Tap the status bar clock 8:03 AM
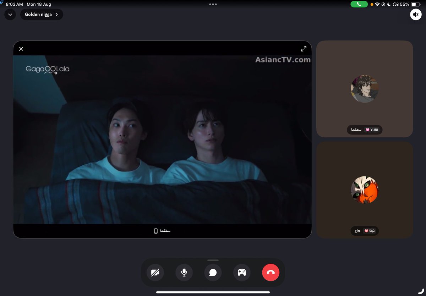This screenshot has height=296, width=426. click(14, 4)
